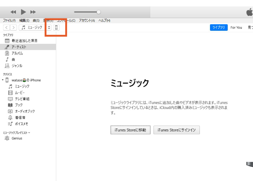Click the album icon in sidebar
Image resolution: width=253 pixels, height=181 pixels.
[7, 53]
